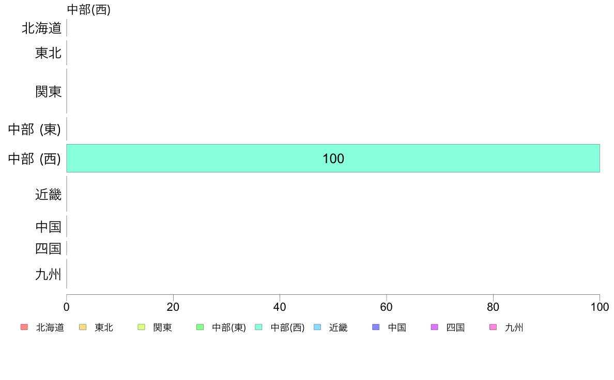Click the 60 tick label on x-axis

click(x=387, y=307)
